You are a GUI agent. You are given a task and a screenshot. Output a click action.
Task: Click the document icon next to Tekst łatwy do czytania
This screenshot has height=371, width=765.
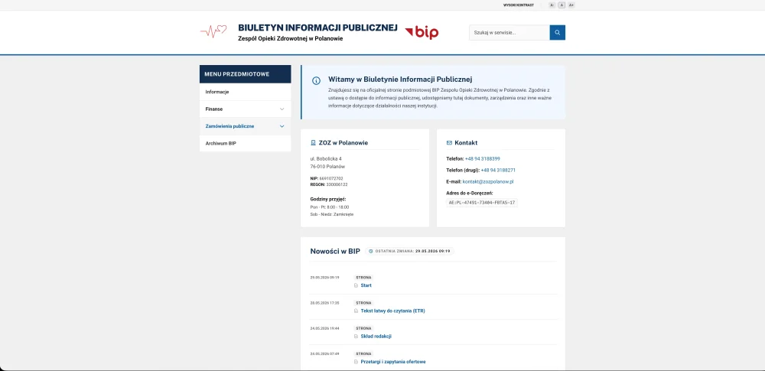pyautogui.click(x=356, y=311)
